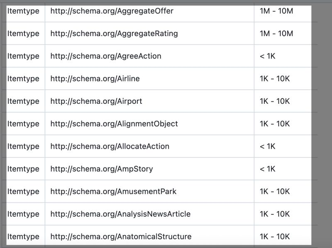
Task: Select the Itemtype cell beside AggregateRating
Action: coord(23,34)
